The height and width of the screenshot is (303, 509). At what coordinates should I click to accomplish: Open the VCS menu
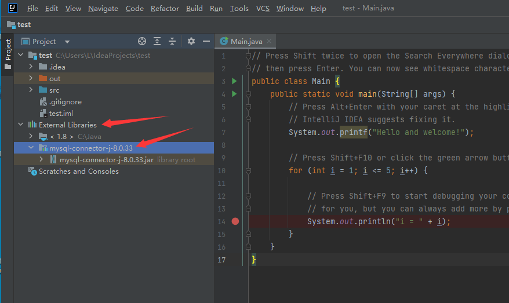pyautogui.click(x=263, y=9)
